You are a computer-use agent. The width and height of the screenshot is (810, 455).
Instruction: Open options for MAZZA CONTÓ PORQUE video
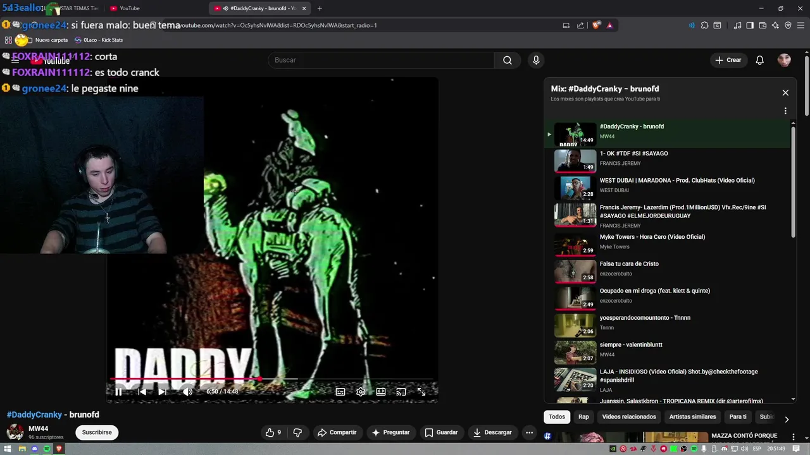click(793, 437)
